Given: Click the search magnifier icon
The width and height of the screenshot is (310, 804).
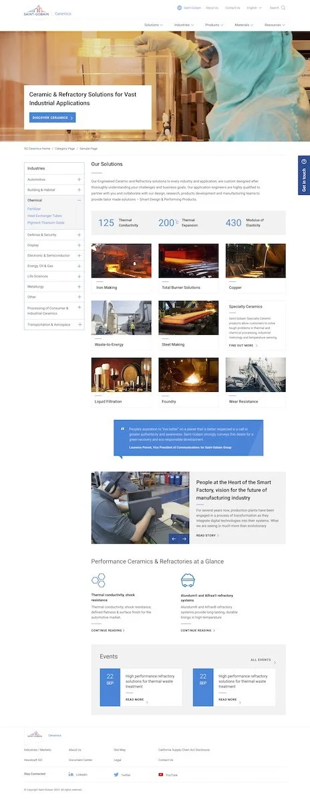Looking at the screenshot, I should (283, 8).
